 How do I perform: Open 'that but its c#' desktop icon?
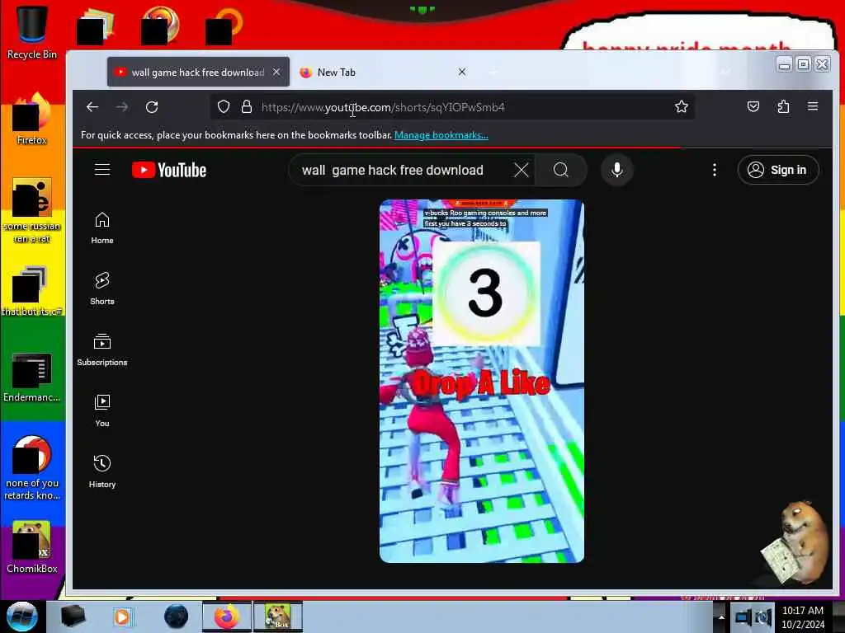tap(32, 291)
